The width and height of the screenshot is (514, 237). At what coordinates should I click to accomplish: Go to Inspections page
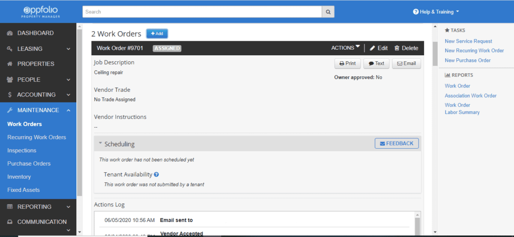pyautogui.click(x=22, y=151)
